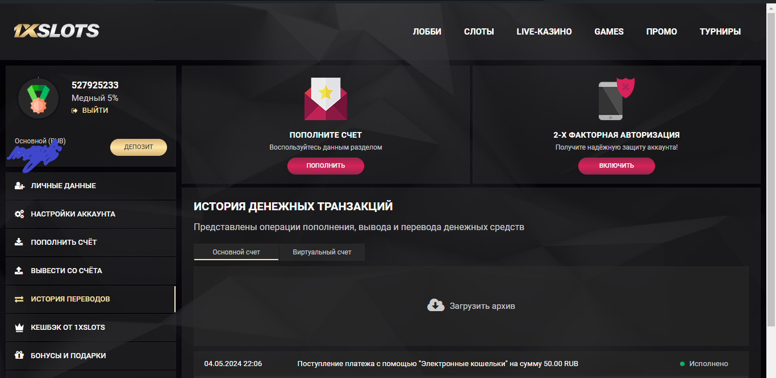
Task: Click the Получите надёжную защиту аккаунта! text
Action: 616,147
